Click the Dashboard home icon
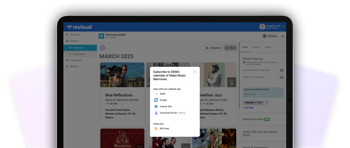Viewport: 350px width, 148px height. pyautogui.click(x=67, y=35)
